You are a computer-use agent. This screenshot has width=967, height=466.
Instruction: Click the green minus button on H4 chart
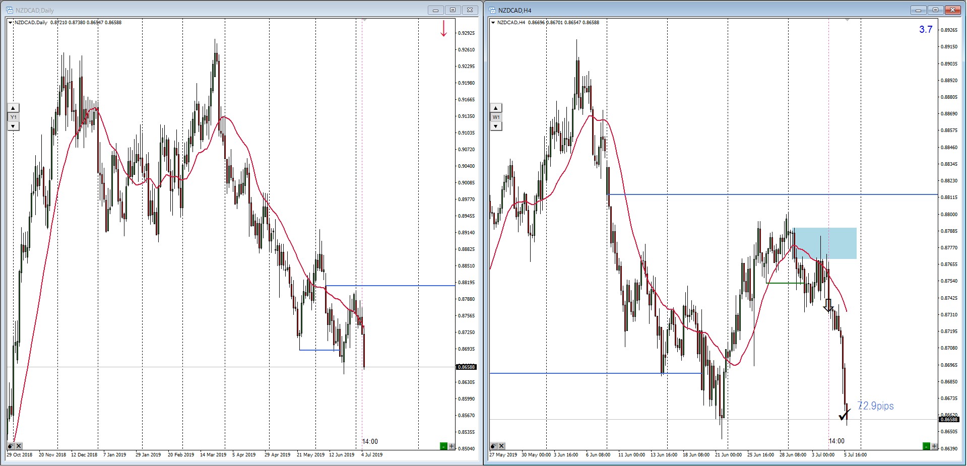926,446
